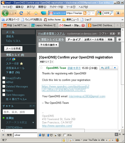Click the camera screenshot icon
Viewport: 125px width, 143px height.
tap(118, 13)
